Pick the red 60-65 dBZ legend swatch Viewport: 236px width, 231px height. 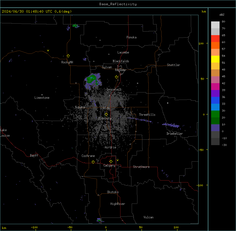click(x=215, y=39)
